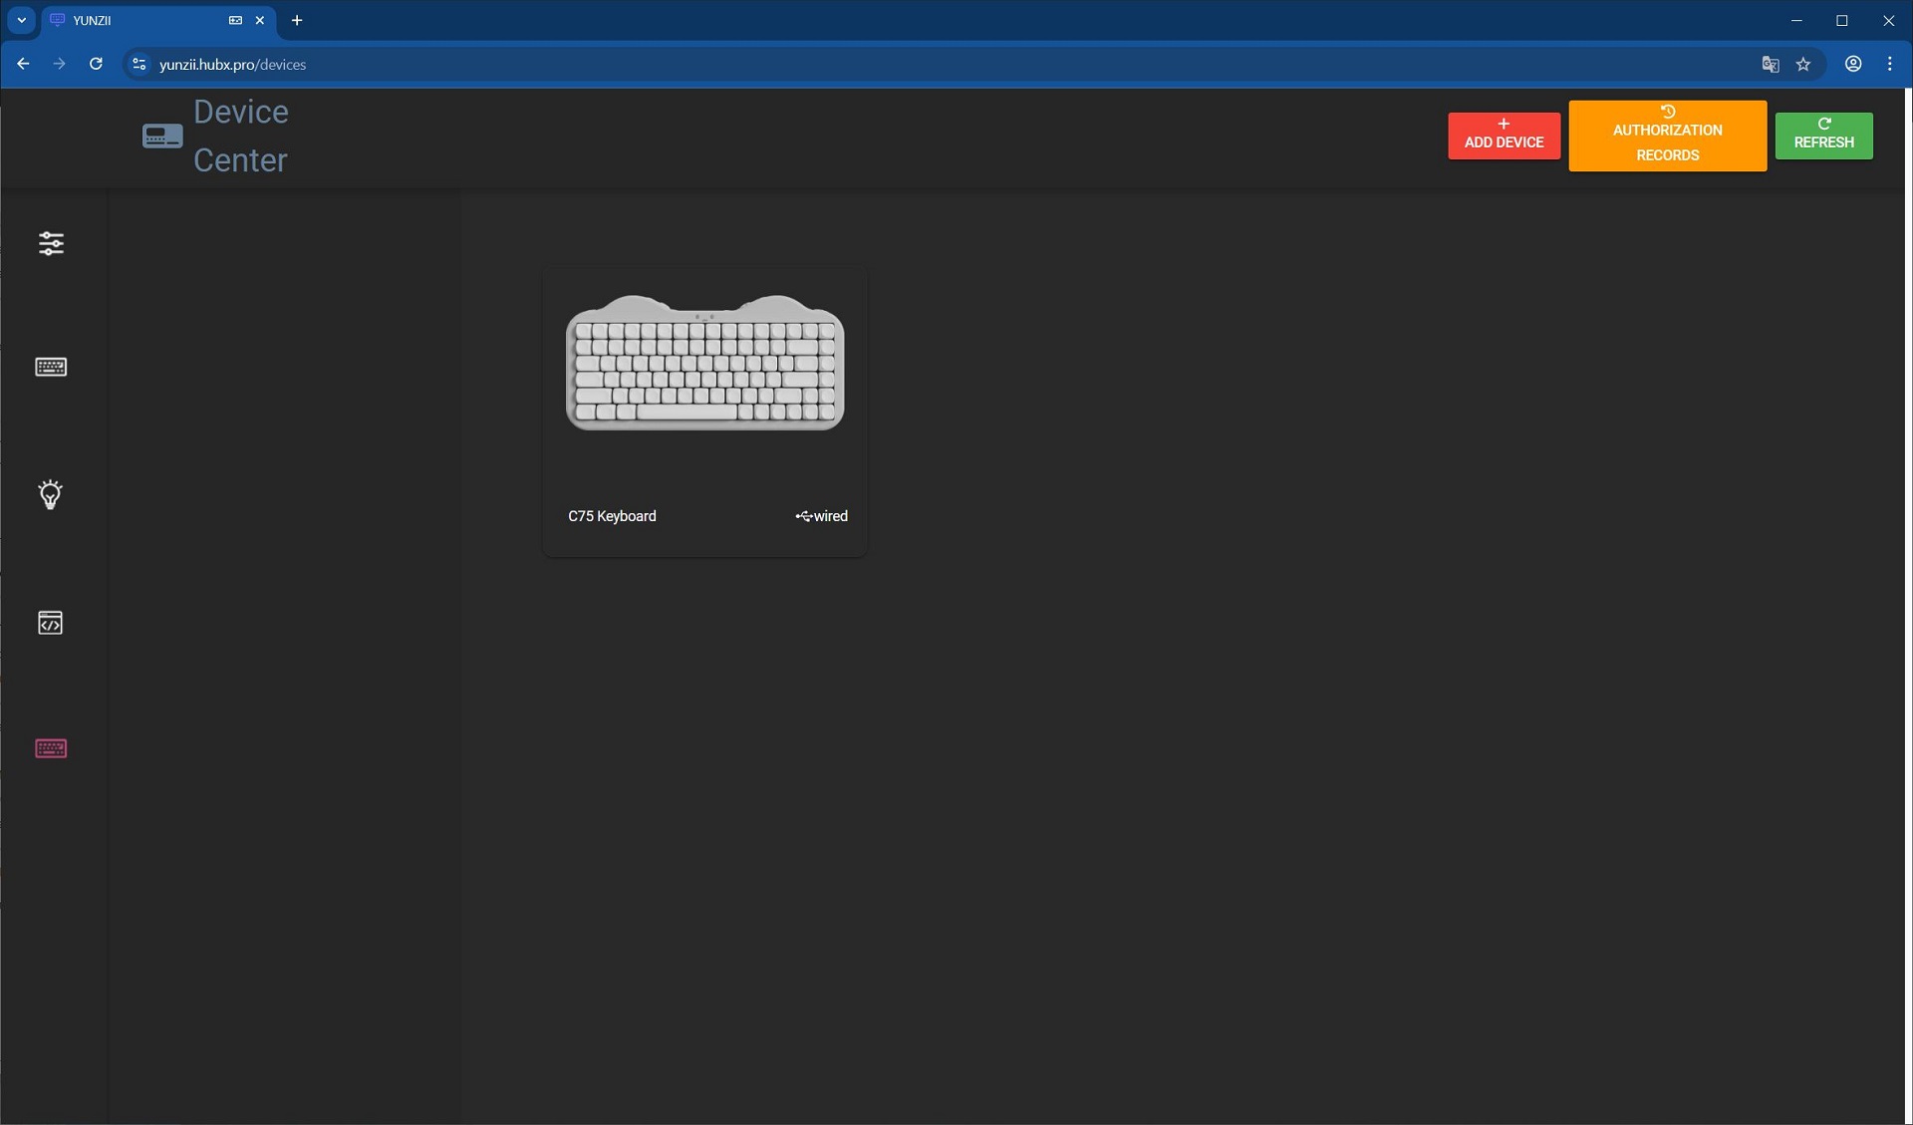Open the settings sliders sidebar icon
Screen dimensions: 1913x1125
click(51, 243)
